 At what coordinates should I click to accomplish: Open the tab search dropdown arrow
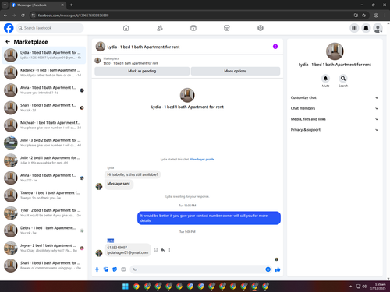5,5
